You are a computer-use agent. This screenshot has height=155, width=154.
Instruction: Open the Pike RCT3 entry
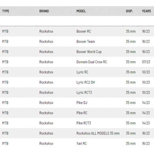pyautogui.click(x=84, y=123)
